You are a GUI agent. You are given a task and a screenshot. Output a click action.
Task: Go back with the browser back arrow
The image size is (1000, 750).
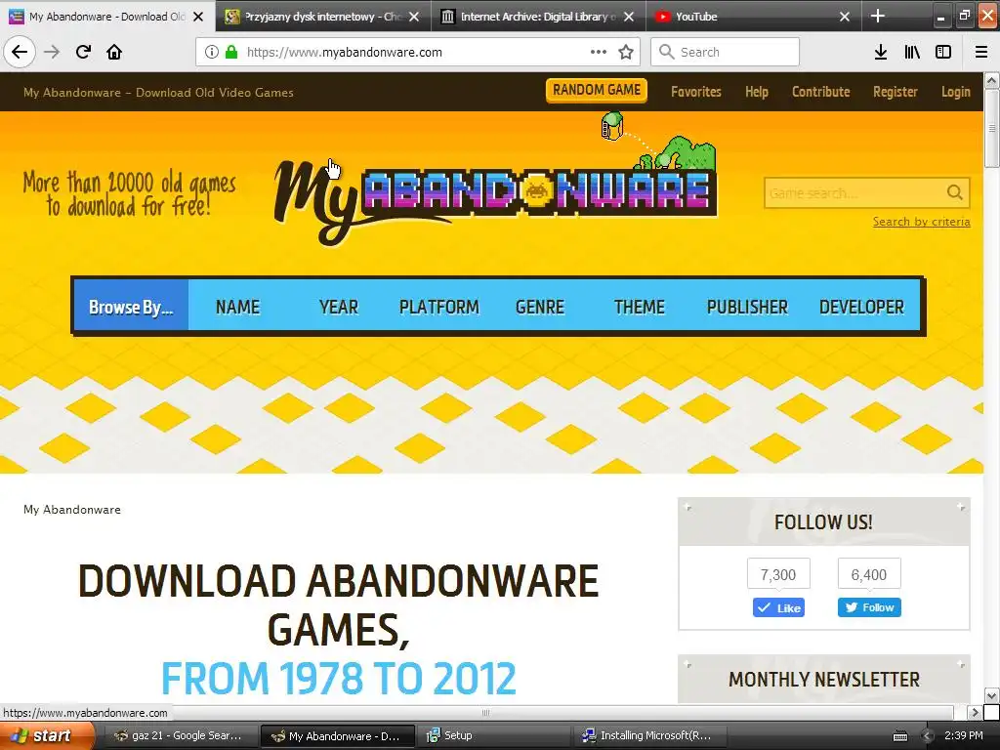20,52
